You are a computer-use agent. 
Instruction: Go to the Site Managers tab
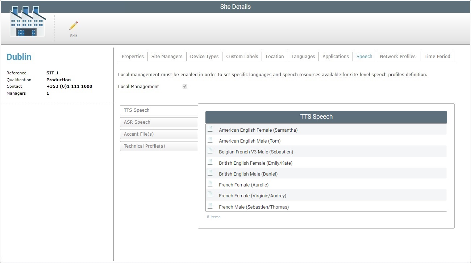pyautogui.click(x=167, y=57)
